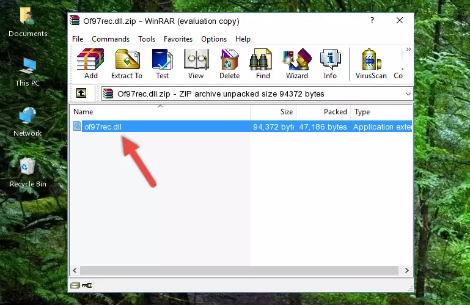Click the Add toolbar icon

[90, 64]
